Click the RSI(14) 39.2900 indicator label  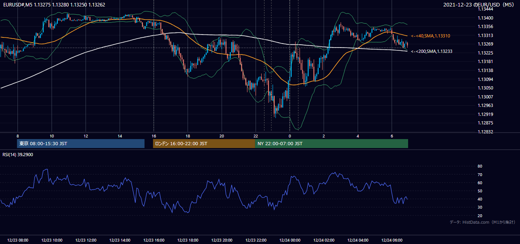point(18,155)
